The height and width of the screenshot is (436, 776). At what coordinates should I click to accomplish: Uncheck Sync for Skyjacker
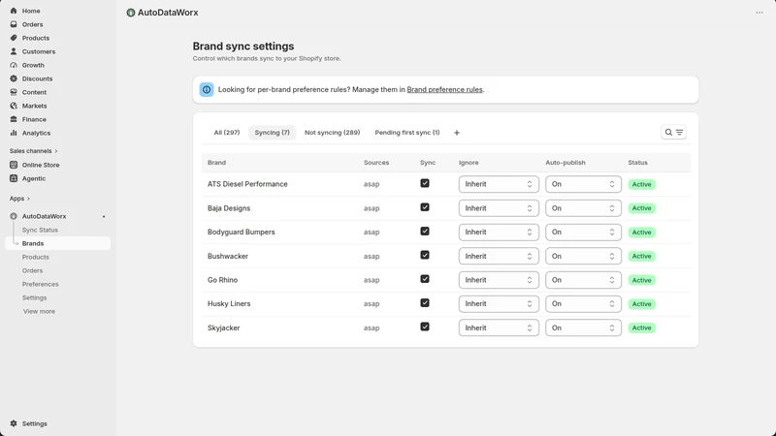point(425,327)
